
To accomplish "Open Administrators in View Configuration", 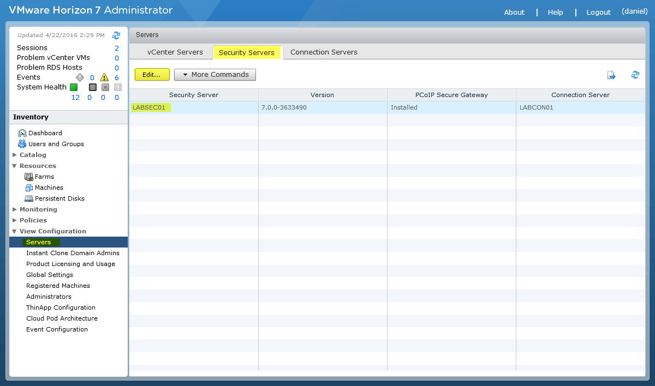I will pyautogui.click(x=49, y=297).
